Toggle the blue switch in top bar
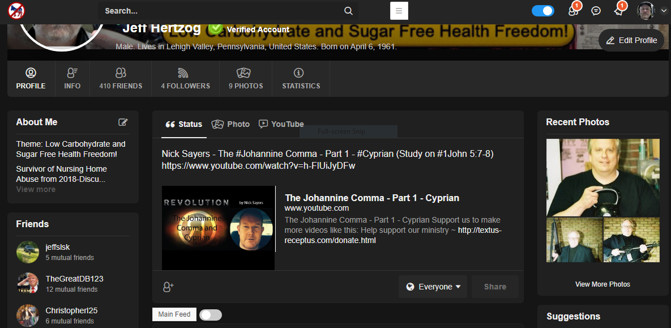The width and height of the screenshot is (671, 328). (543, 11)
